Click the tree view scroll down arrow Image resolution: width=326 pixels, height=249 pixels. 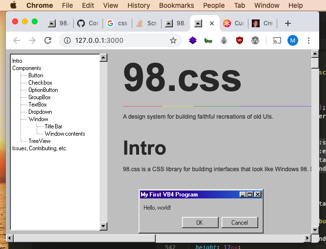[103, 226]
